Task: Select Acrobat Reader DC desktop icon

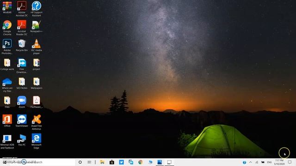Action: tap(22, 28)
